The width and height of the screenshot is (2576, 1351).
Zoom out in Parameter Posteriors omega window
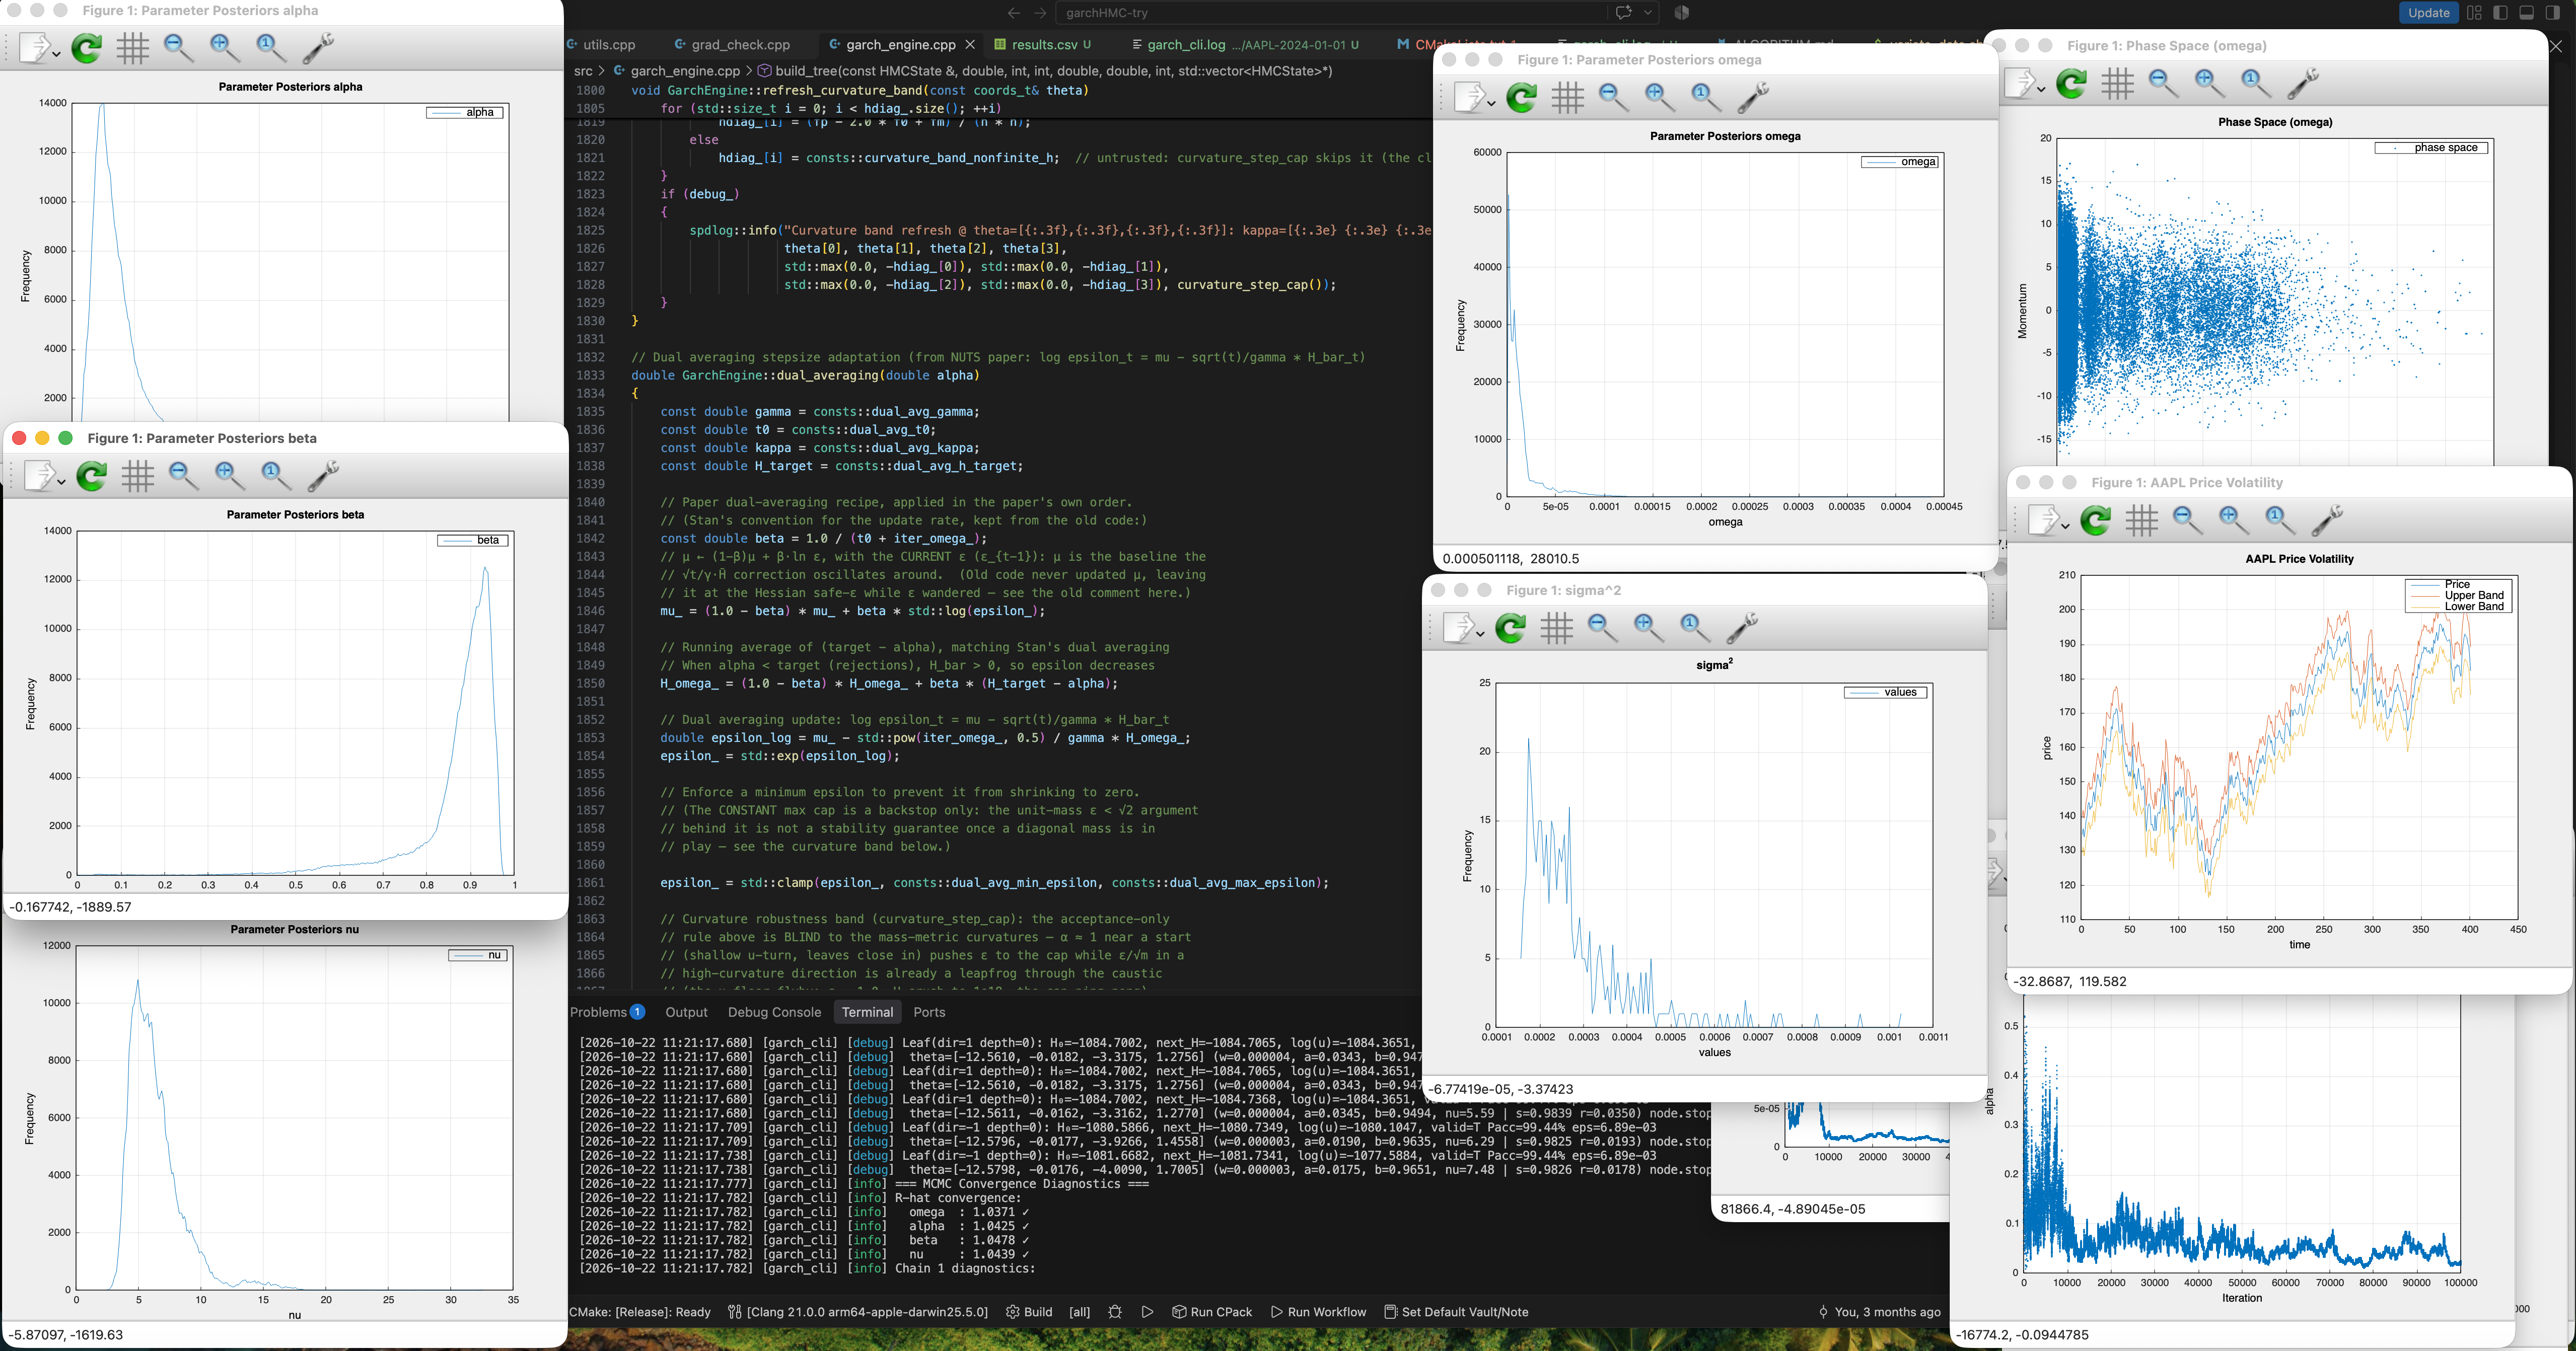click(x=1613, y=97)
